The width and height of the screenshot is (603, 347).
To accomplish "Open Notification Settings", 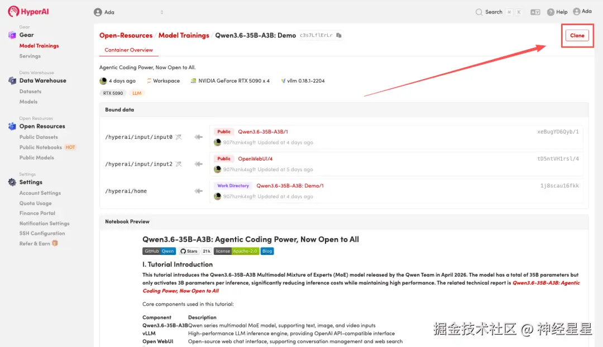I will click(x=44, y=223).
